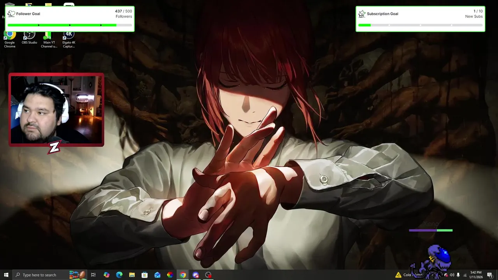
Task: Click the Subscription Goal progress bar
Action: click(420, 25)
